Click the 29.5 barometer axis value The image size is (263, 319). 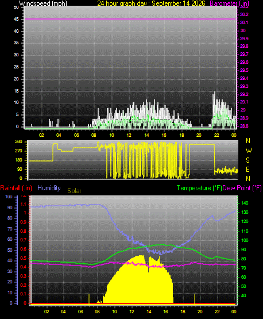[244, 70]
